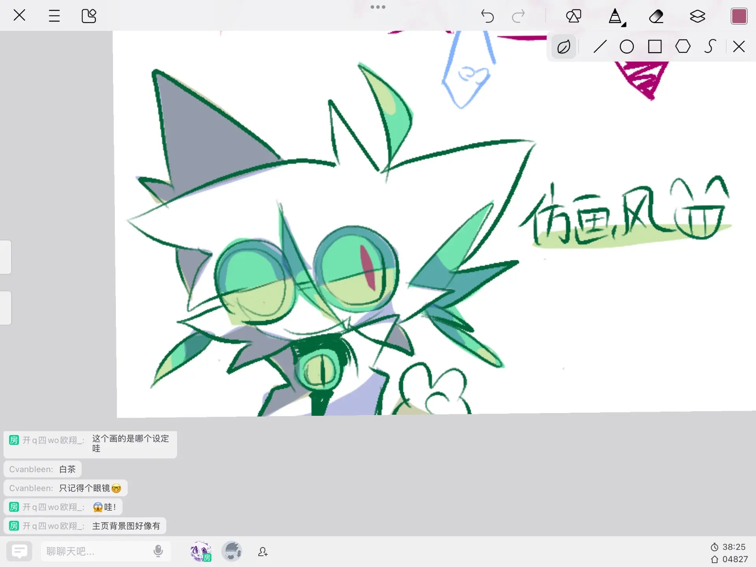
Task: Select the straight line shape
Action: [600, 46]
